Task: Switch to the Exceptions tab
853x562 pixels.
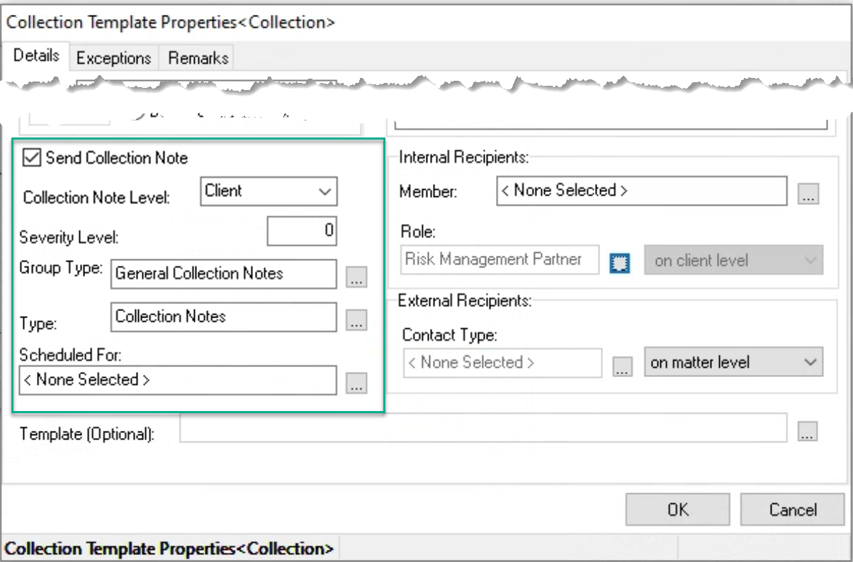Action: [114, 58]
